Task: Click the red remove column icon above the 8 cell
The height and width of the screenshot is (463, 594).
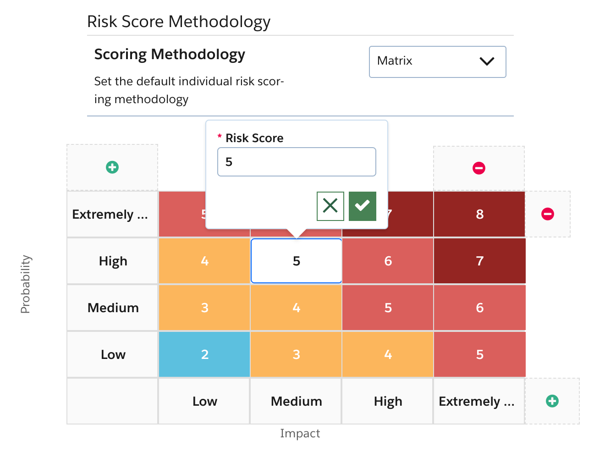Action: tap(478, 168)
